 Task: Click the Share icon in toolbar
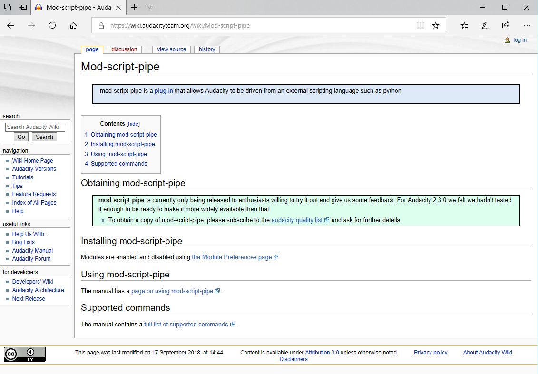tap(506, 26)
